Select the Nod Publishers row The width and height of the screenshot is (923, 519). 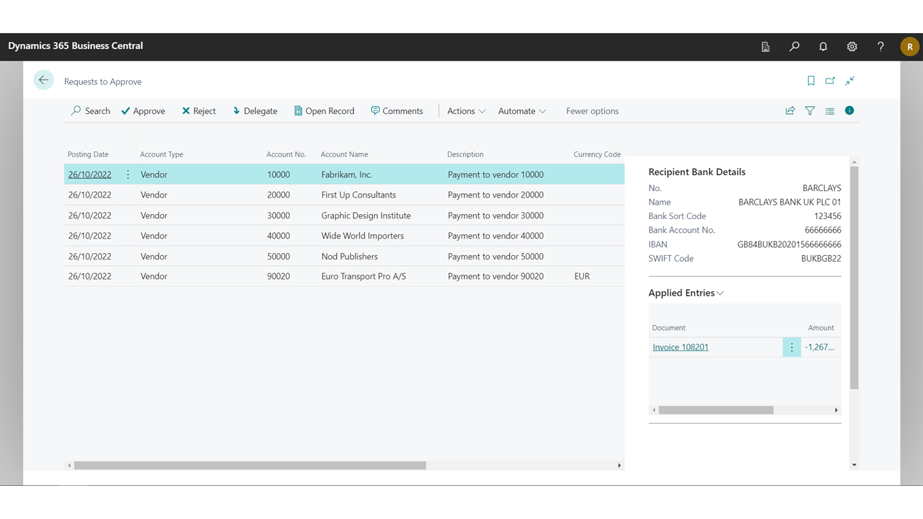pos(344,256)
